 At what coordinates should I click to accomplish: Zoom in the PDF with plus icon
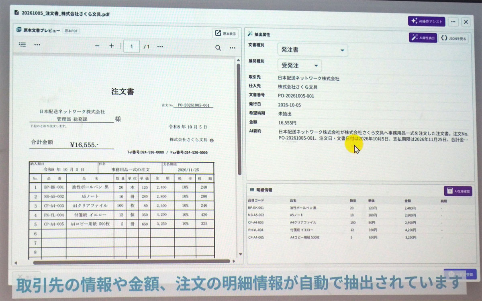[111, 46]
